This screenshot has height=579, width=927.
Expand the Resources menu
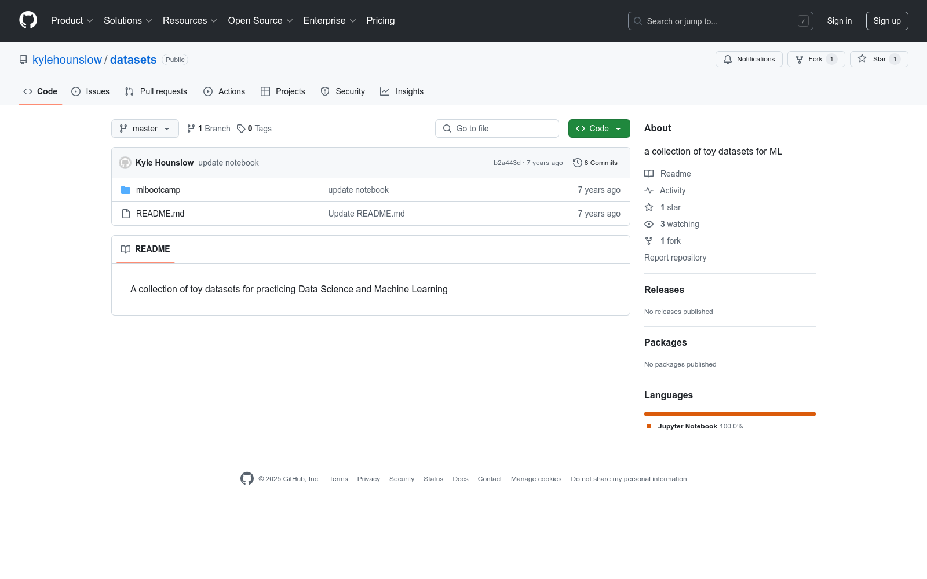tap(190, 21)
